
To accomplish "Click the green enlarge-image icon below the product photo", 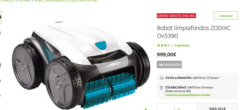I will click(x=146, y=109).
